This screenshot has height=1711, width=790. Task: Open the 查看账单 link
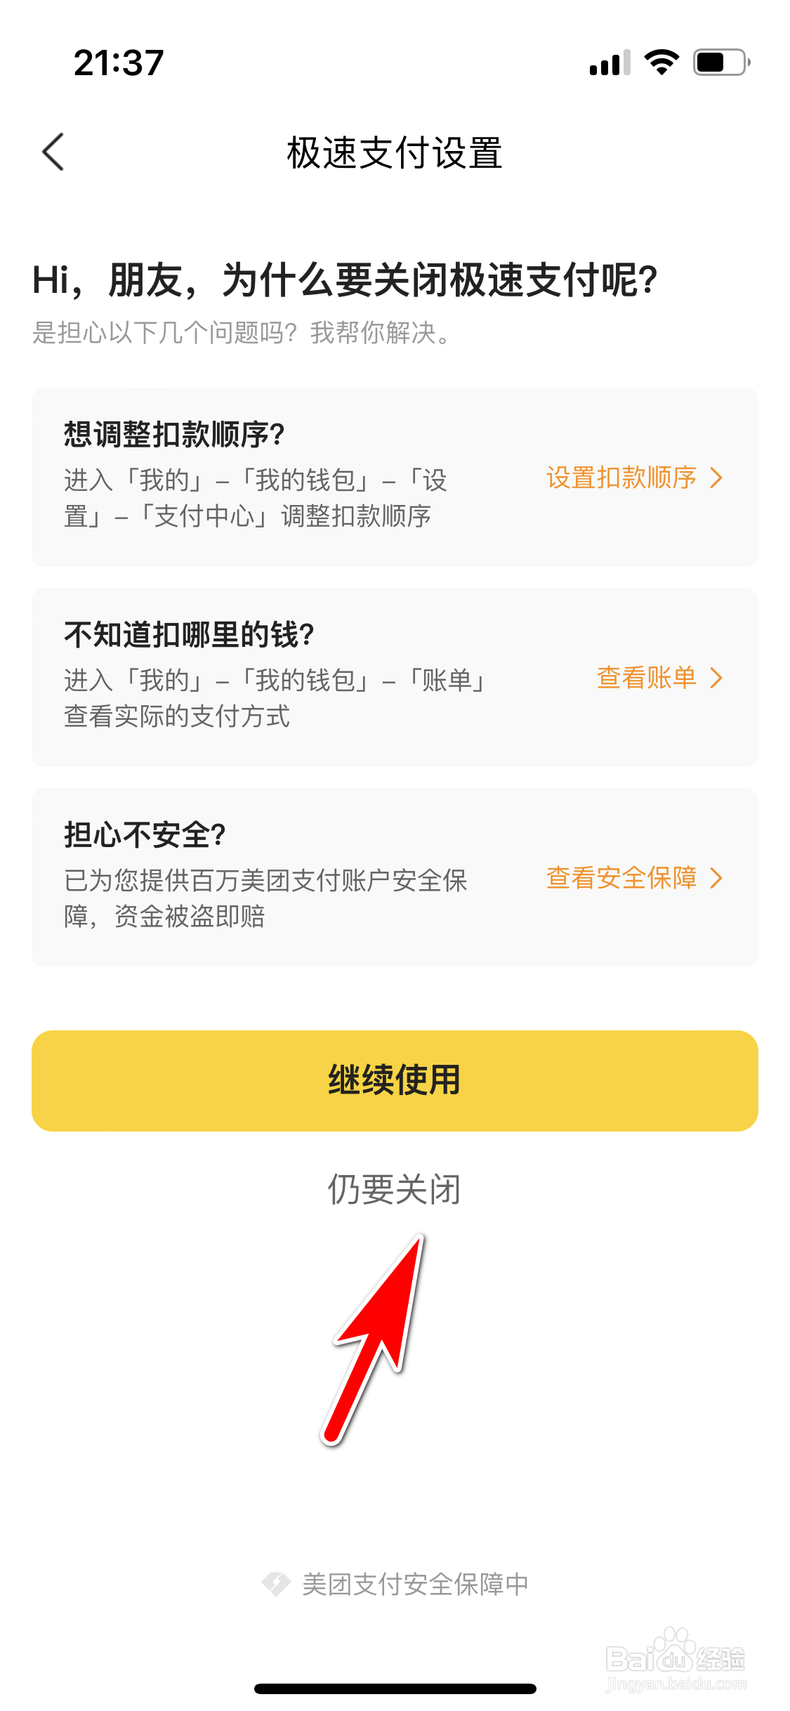(x=646, y=678)
